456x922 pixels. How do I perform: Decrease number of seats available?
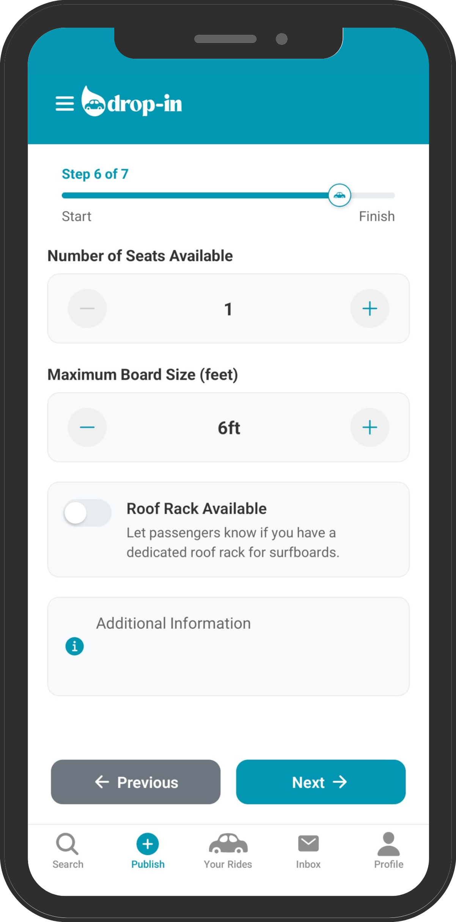pyautogui.click(x=87, y=309)
